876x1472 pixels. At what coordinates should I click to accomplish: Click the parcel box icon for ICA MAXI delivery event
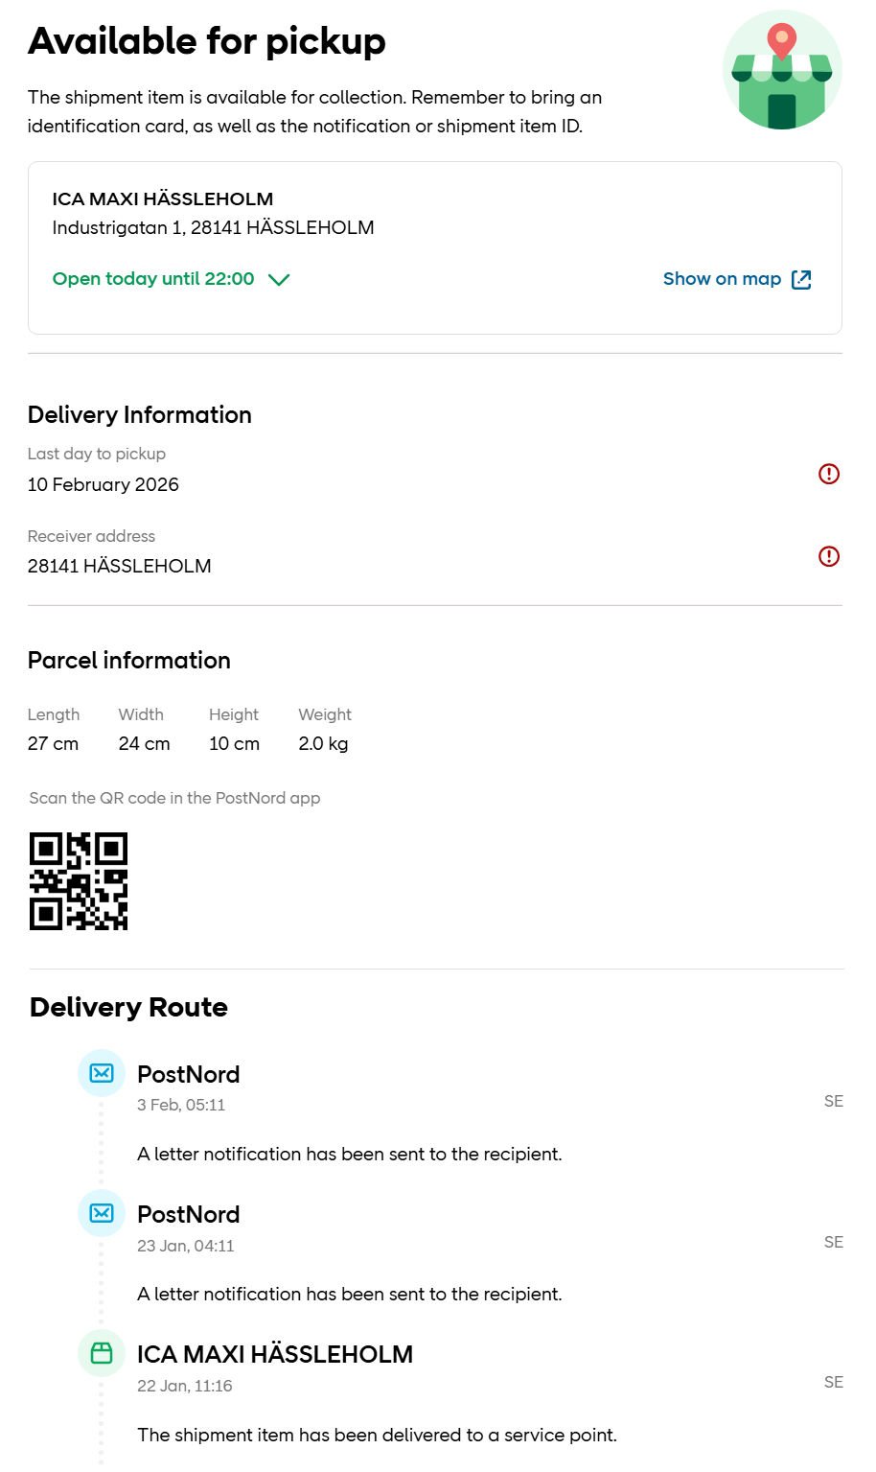point(102,1353)
